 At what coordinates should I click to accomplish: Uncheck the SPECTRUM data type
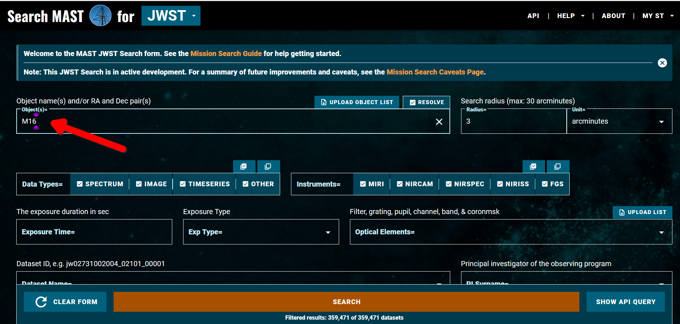100,184
